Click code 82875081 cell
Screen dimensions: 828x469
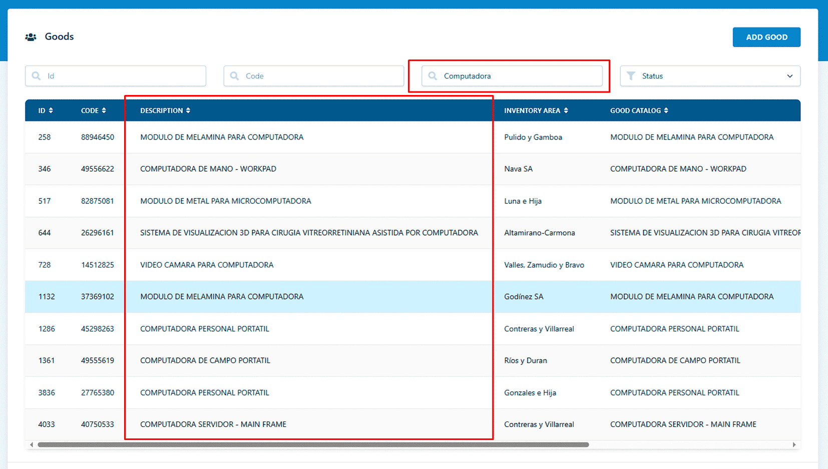[x=98, y=201]
